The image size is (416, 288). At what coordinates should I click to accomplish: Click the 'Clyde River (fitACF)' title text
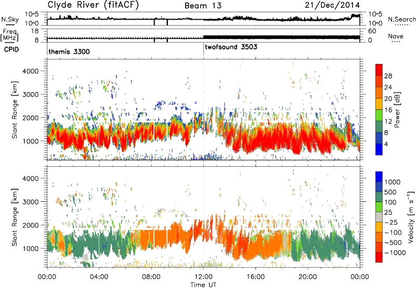[x=93, y=5]
